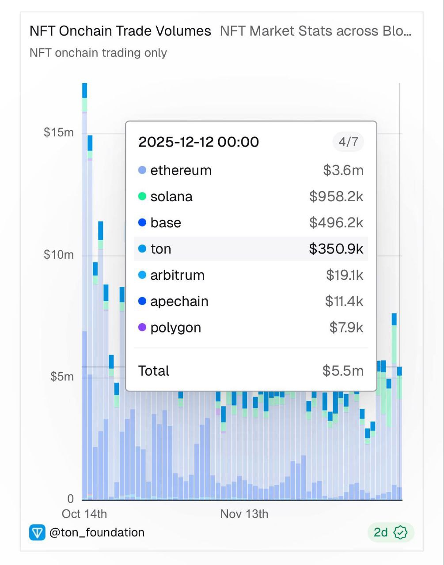
Task: Click the NFT Onchain Trade Volumes title
Action: [120, 31]
